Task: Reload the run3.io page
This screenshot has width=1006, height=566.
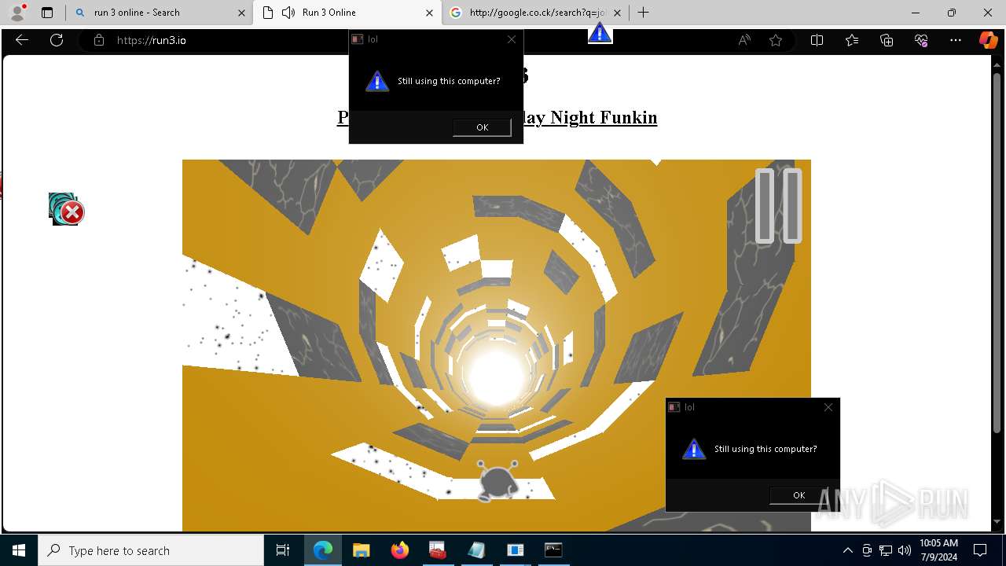Action: tap(57, 40)
